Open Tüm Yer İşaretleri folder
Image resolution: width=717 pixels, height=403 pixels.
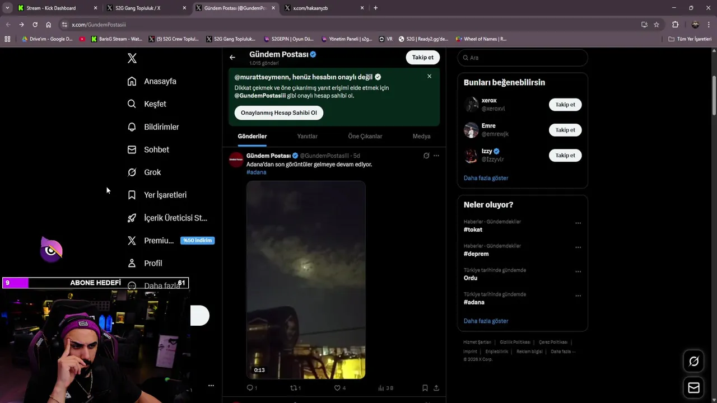pos(690,39)
